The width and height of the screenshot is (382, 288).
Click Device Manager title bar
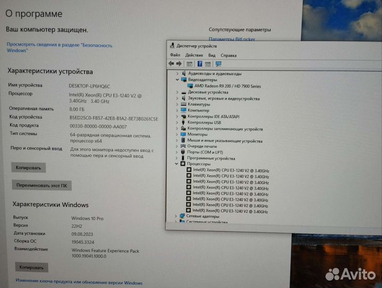pyautogui.click(x=274, y=46)
